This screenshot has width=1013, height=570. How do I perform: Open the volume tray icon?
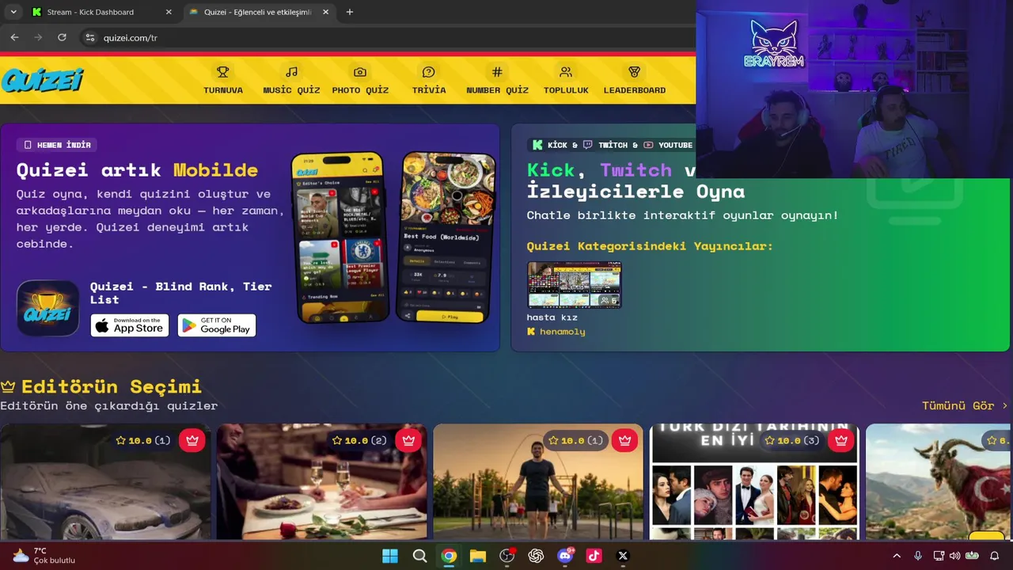click(x=954, y=556)
